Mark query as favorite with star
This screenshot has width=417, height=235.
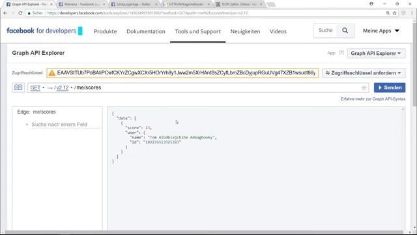(364, 87)
